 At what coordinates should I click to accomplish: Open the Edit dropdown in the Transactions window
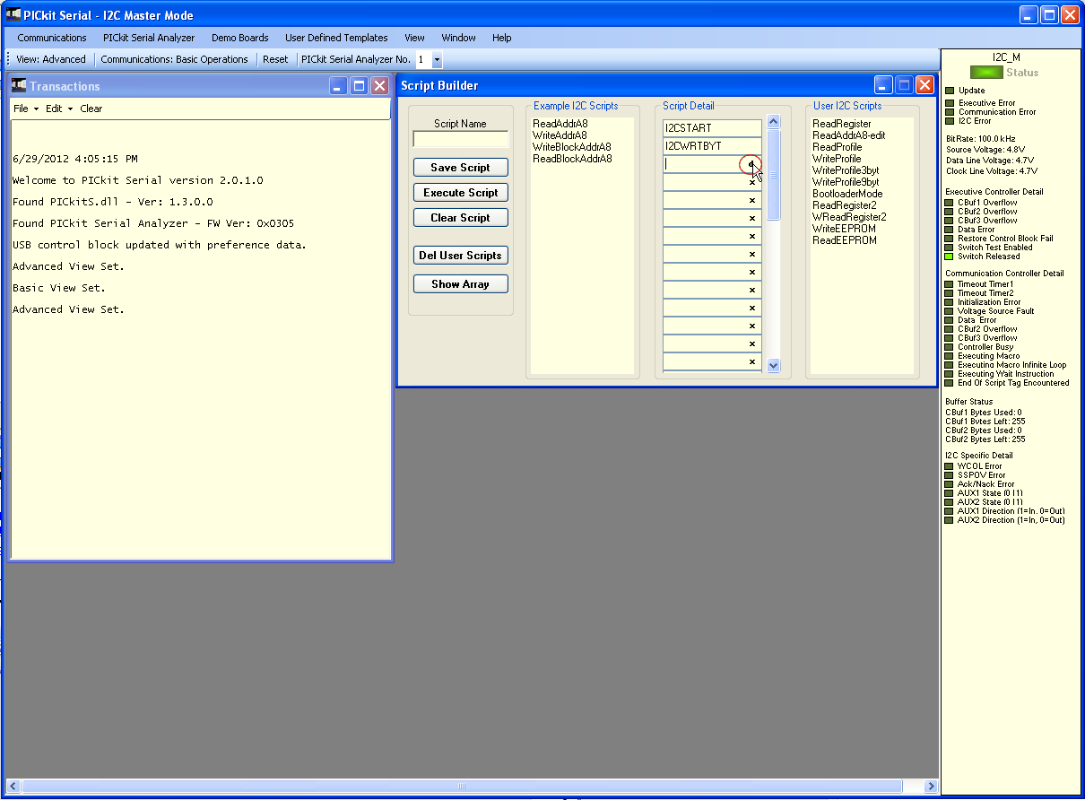(59, 109)
